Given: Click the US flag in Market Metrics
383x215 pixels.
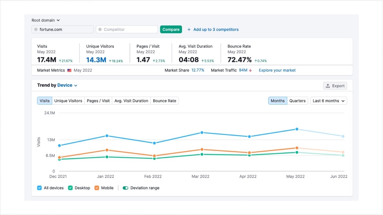Looking at the screenshot, I should 69,70.
